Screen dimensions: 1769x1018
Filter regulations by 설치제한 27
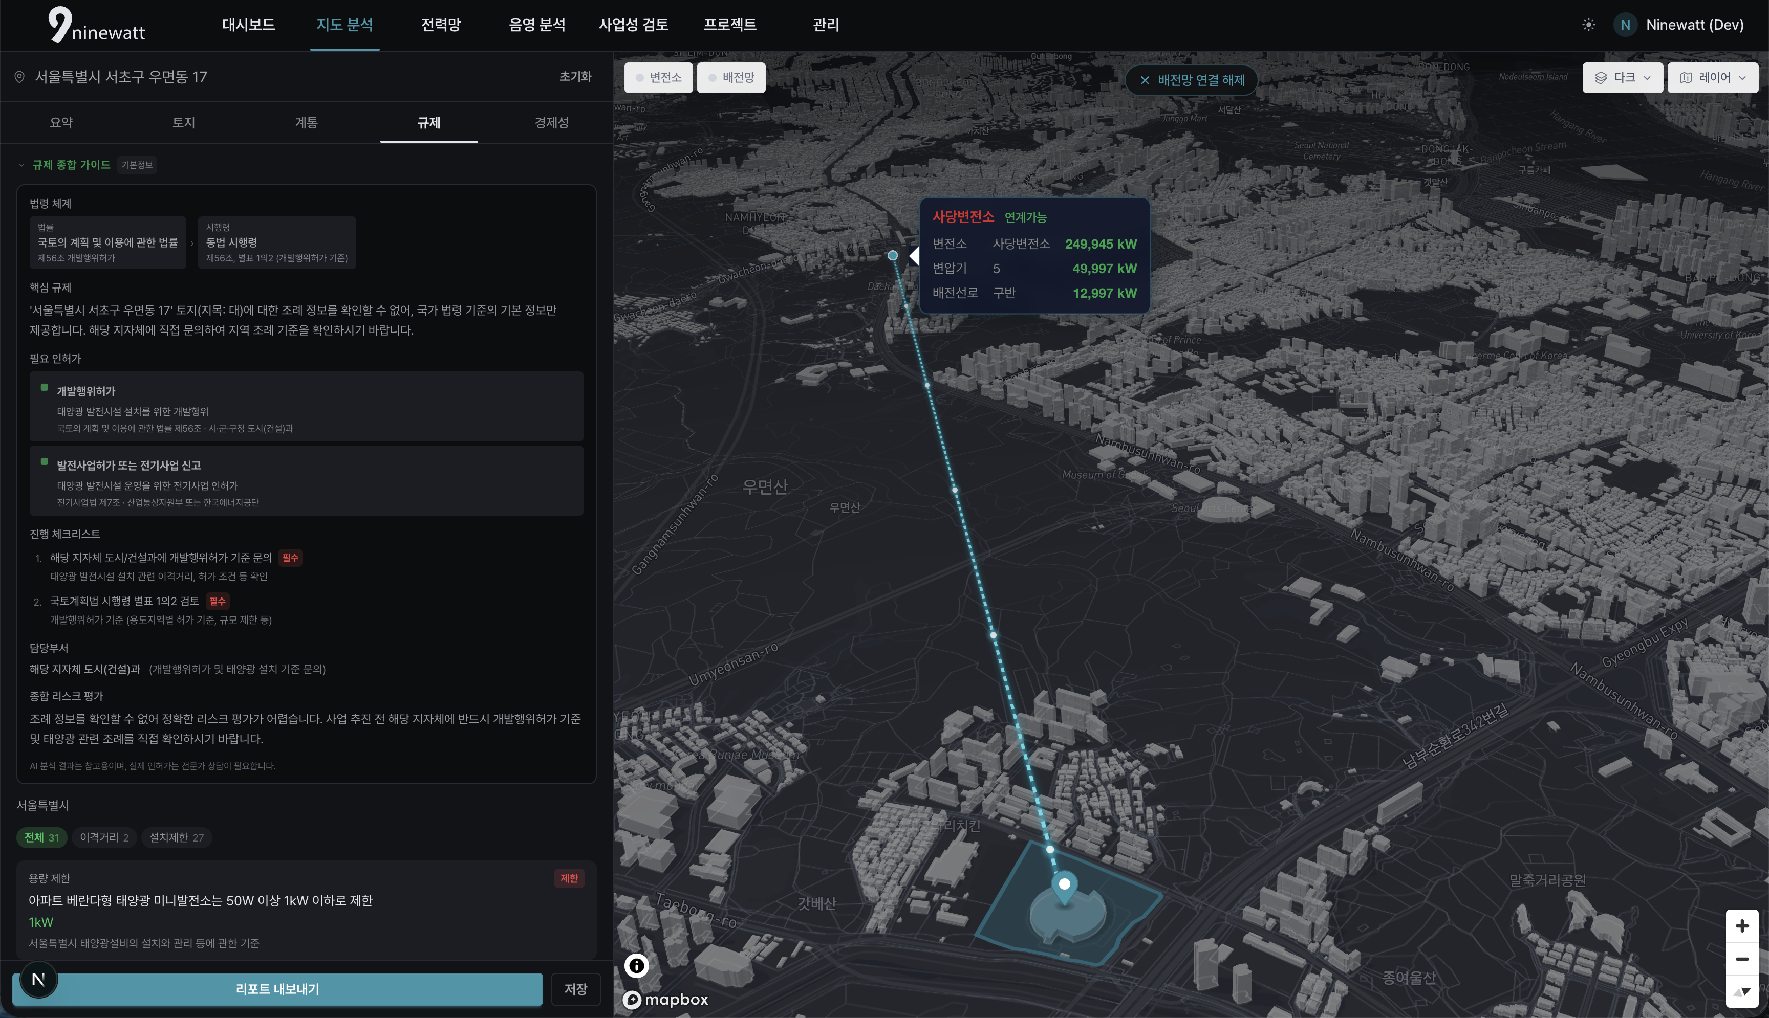[x=176, y=837]
